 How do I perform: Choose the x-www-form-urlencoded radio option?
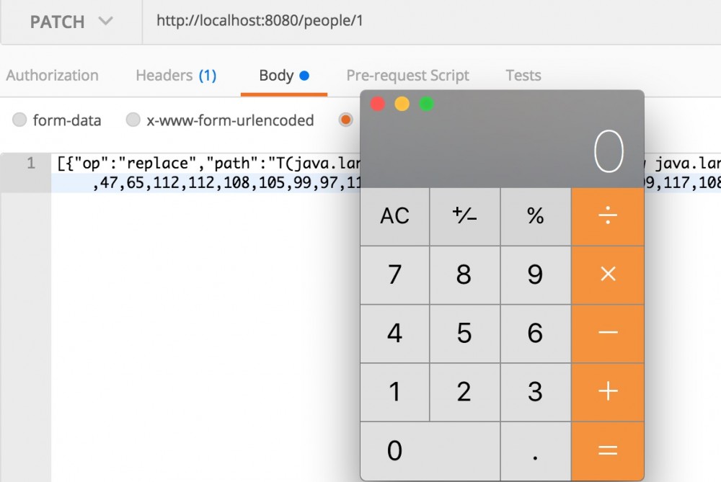[x=133, y=120]
